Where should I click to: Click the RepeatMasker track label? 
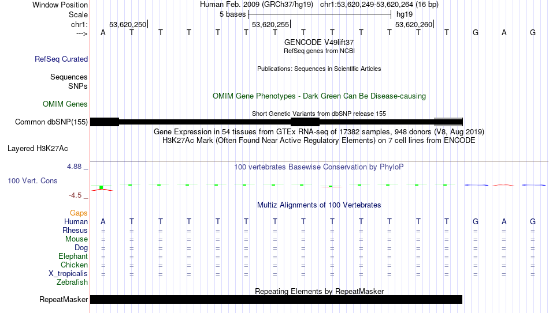tap(64, 299)
